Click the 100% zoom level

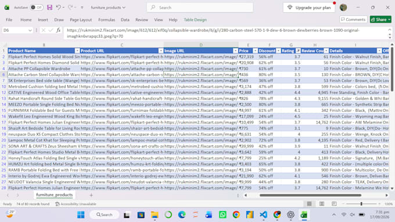pyautogui.click(x=389, y=204)
